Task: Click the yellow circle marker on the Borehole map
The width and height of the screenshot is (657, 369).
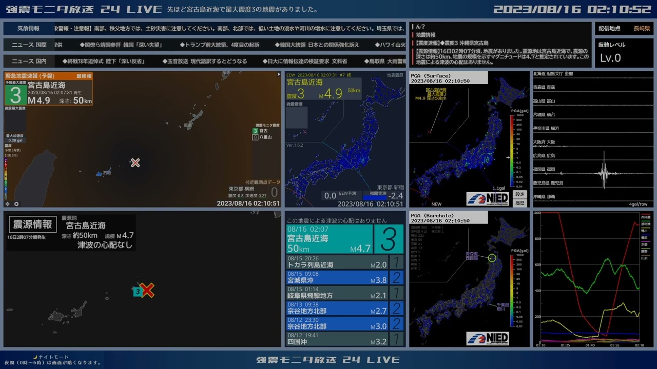Action: point(492,257)
